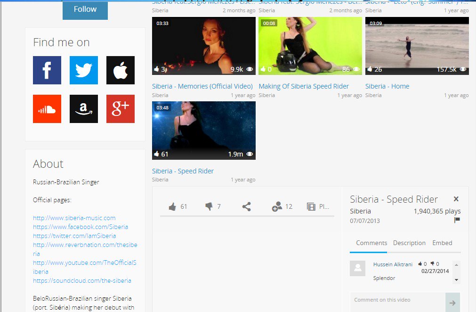Viewport: 476px width, 312px height.
Task: Open the Twitter social icon
Action: click(84, 70)
